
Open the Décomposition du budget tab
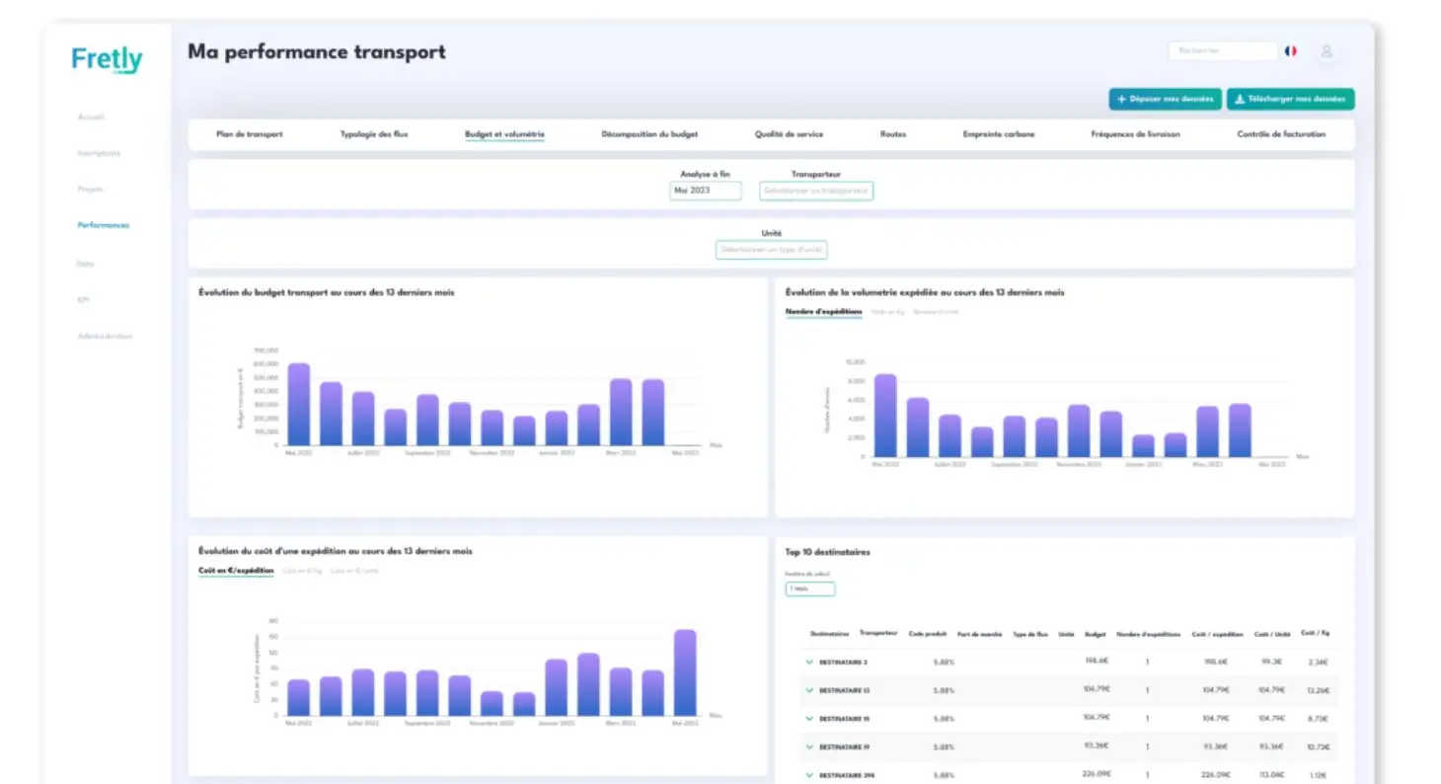click(x=649, y=134)
